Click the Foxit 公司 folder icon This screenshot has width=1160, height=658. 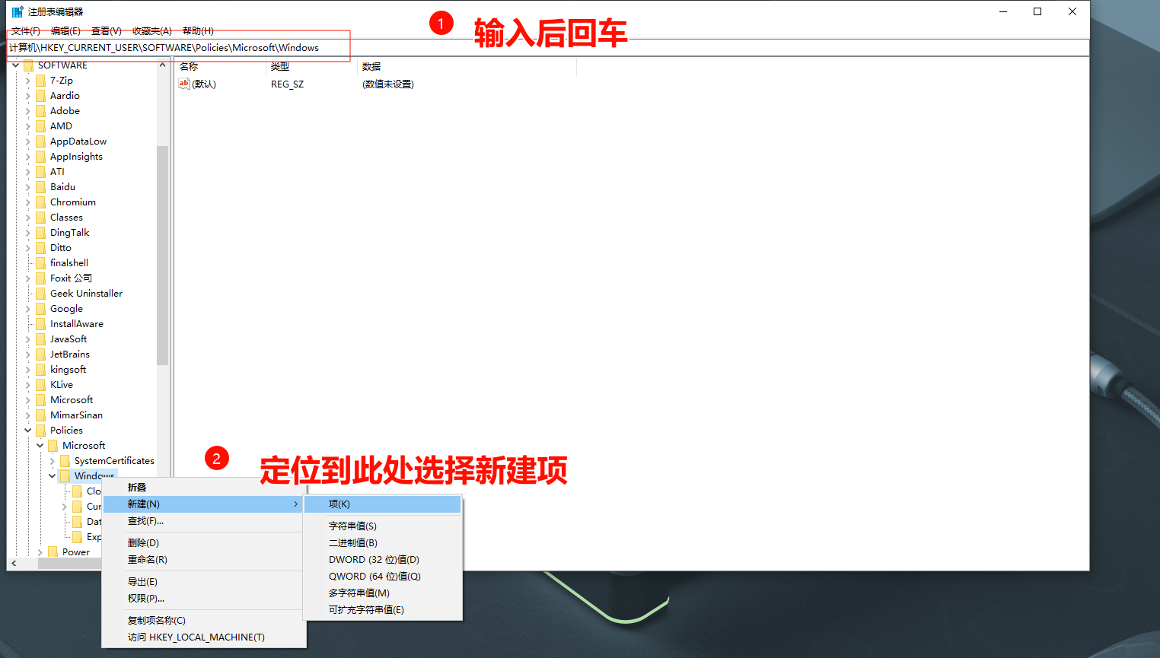pos(40,278)
